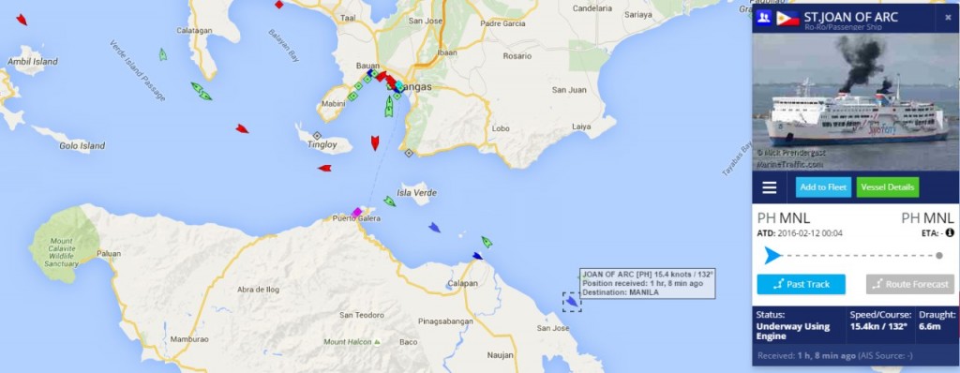Screen dimensions: 960x373
Task: Select red vessel south of Tingloy
Action: [324, 168]
